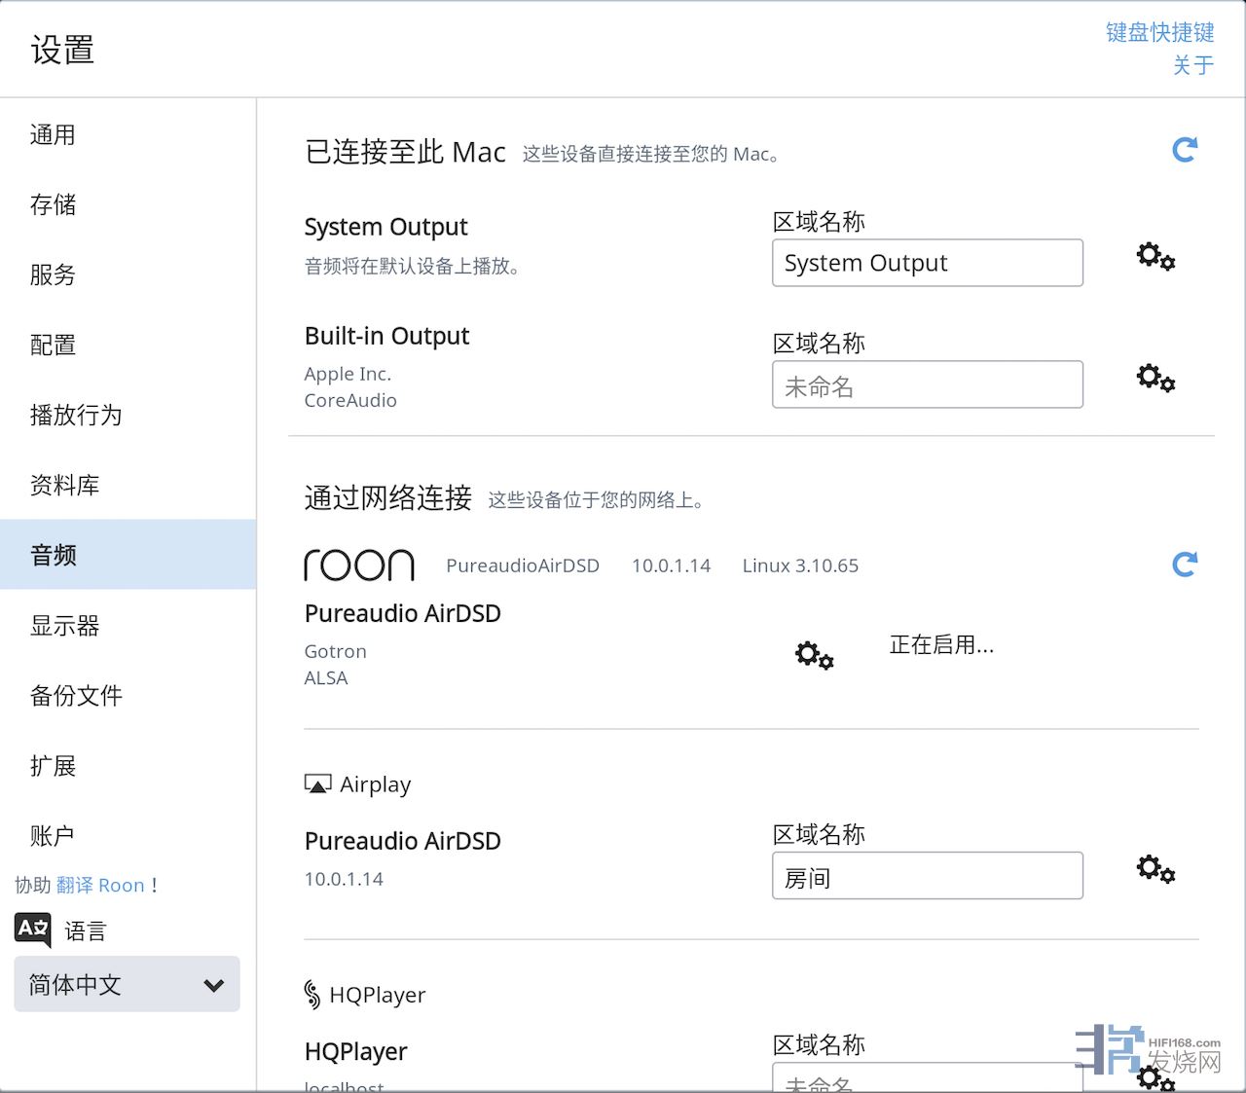Image resolution: width=1246 pixels, height=1093 pixels.
Task: Follow the 翻译 Roon link
Action: [99, 885]
